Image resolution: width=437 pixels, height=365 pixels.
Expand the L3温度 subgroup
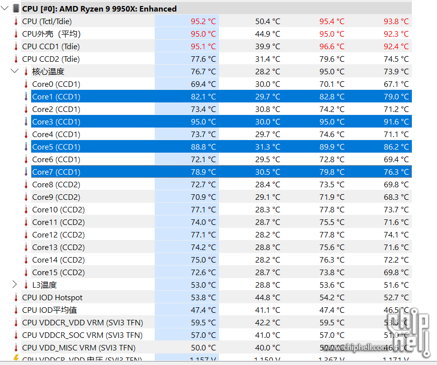point(15,285)
